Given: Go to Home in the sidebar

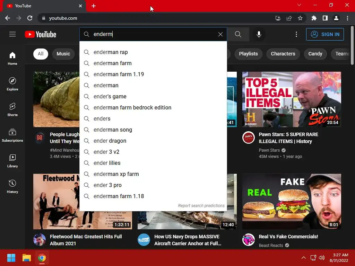Looking at the screenshot, I should click(x=12, y=58).
